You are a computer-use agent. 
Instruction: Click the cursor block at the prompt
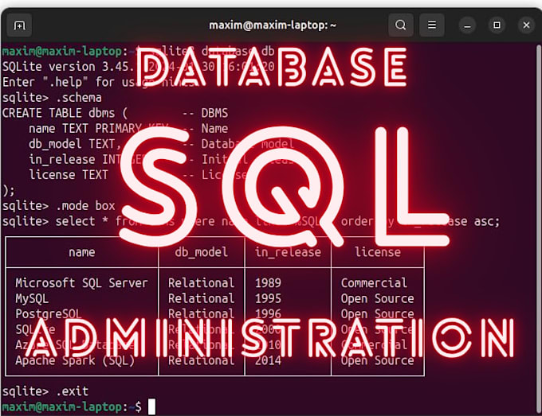[151, 406]
